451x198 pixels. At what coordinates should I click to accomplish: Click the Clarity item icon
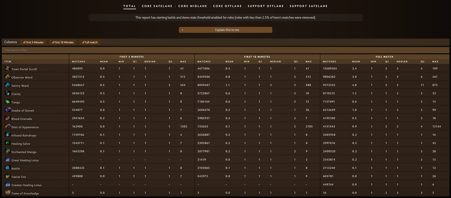coord(7,93)
